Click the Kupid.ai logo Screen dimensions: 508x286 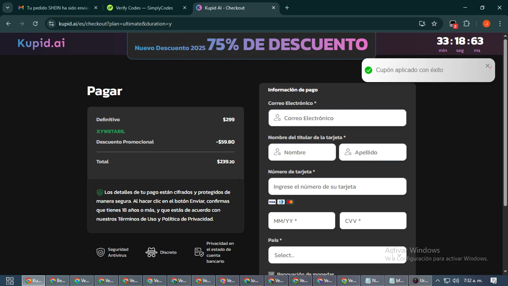point(41,43)
